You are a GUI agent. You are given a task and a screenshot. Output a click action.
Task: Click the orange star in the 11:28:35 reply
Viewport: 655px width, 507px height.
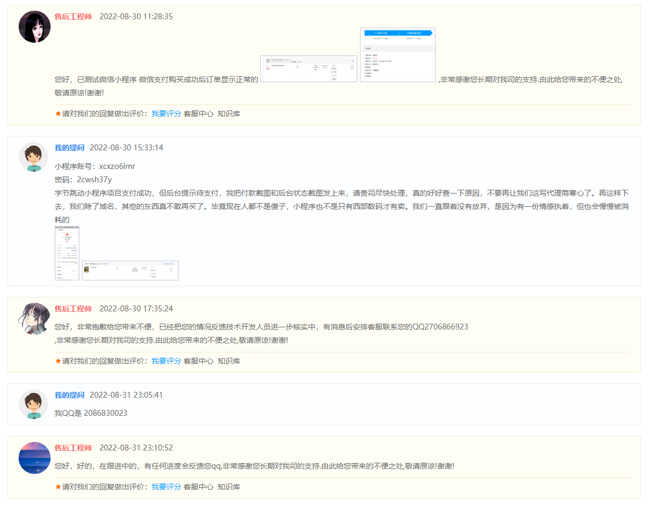(x=58, y=114)
